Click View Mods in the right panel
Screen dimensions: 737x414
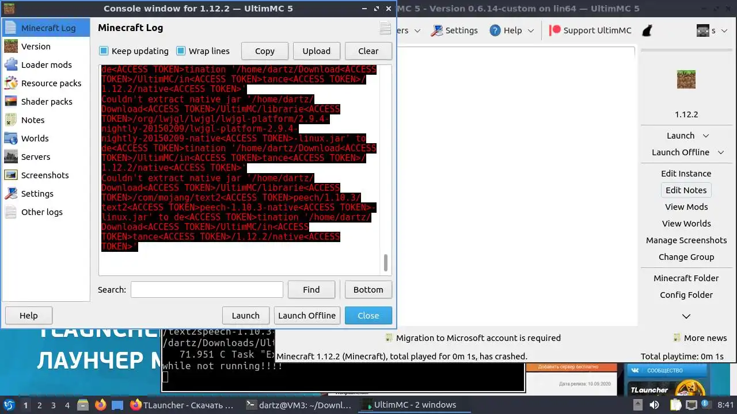[686, 207]
